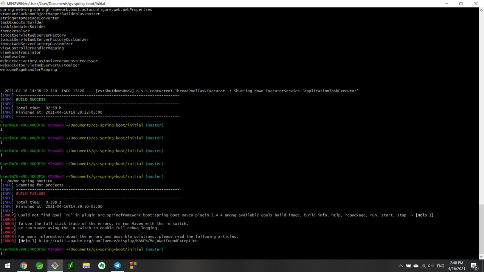Open the OneDrive cloud tray icon
484x272 pixels.
point(416,266)
